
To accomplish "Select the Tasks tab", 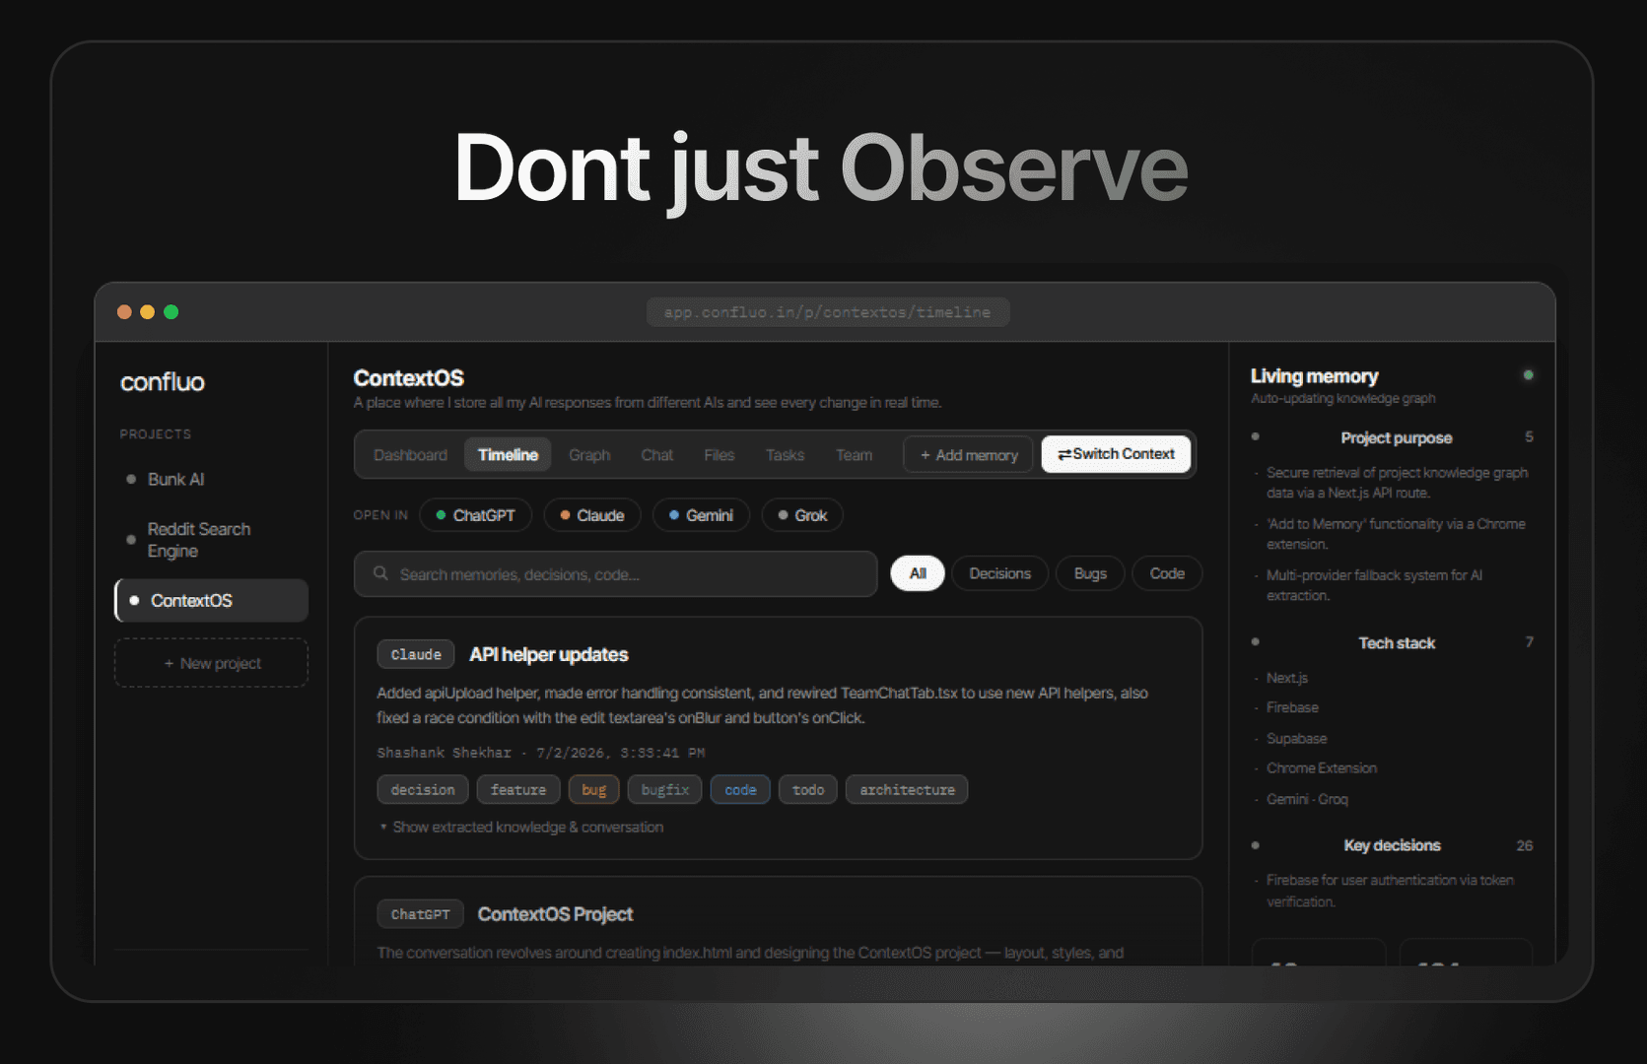I will click(785, 455).
